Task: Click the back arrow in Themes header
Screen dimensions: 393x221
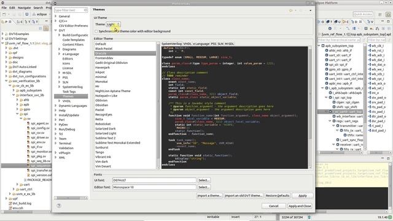Action: click(x=291, y=10)
